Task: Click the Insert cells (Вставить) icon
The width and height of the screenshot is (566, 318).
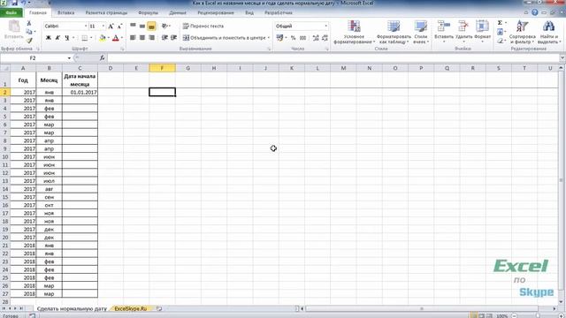Action: (x=443, y=26)
